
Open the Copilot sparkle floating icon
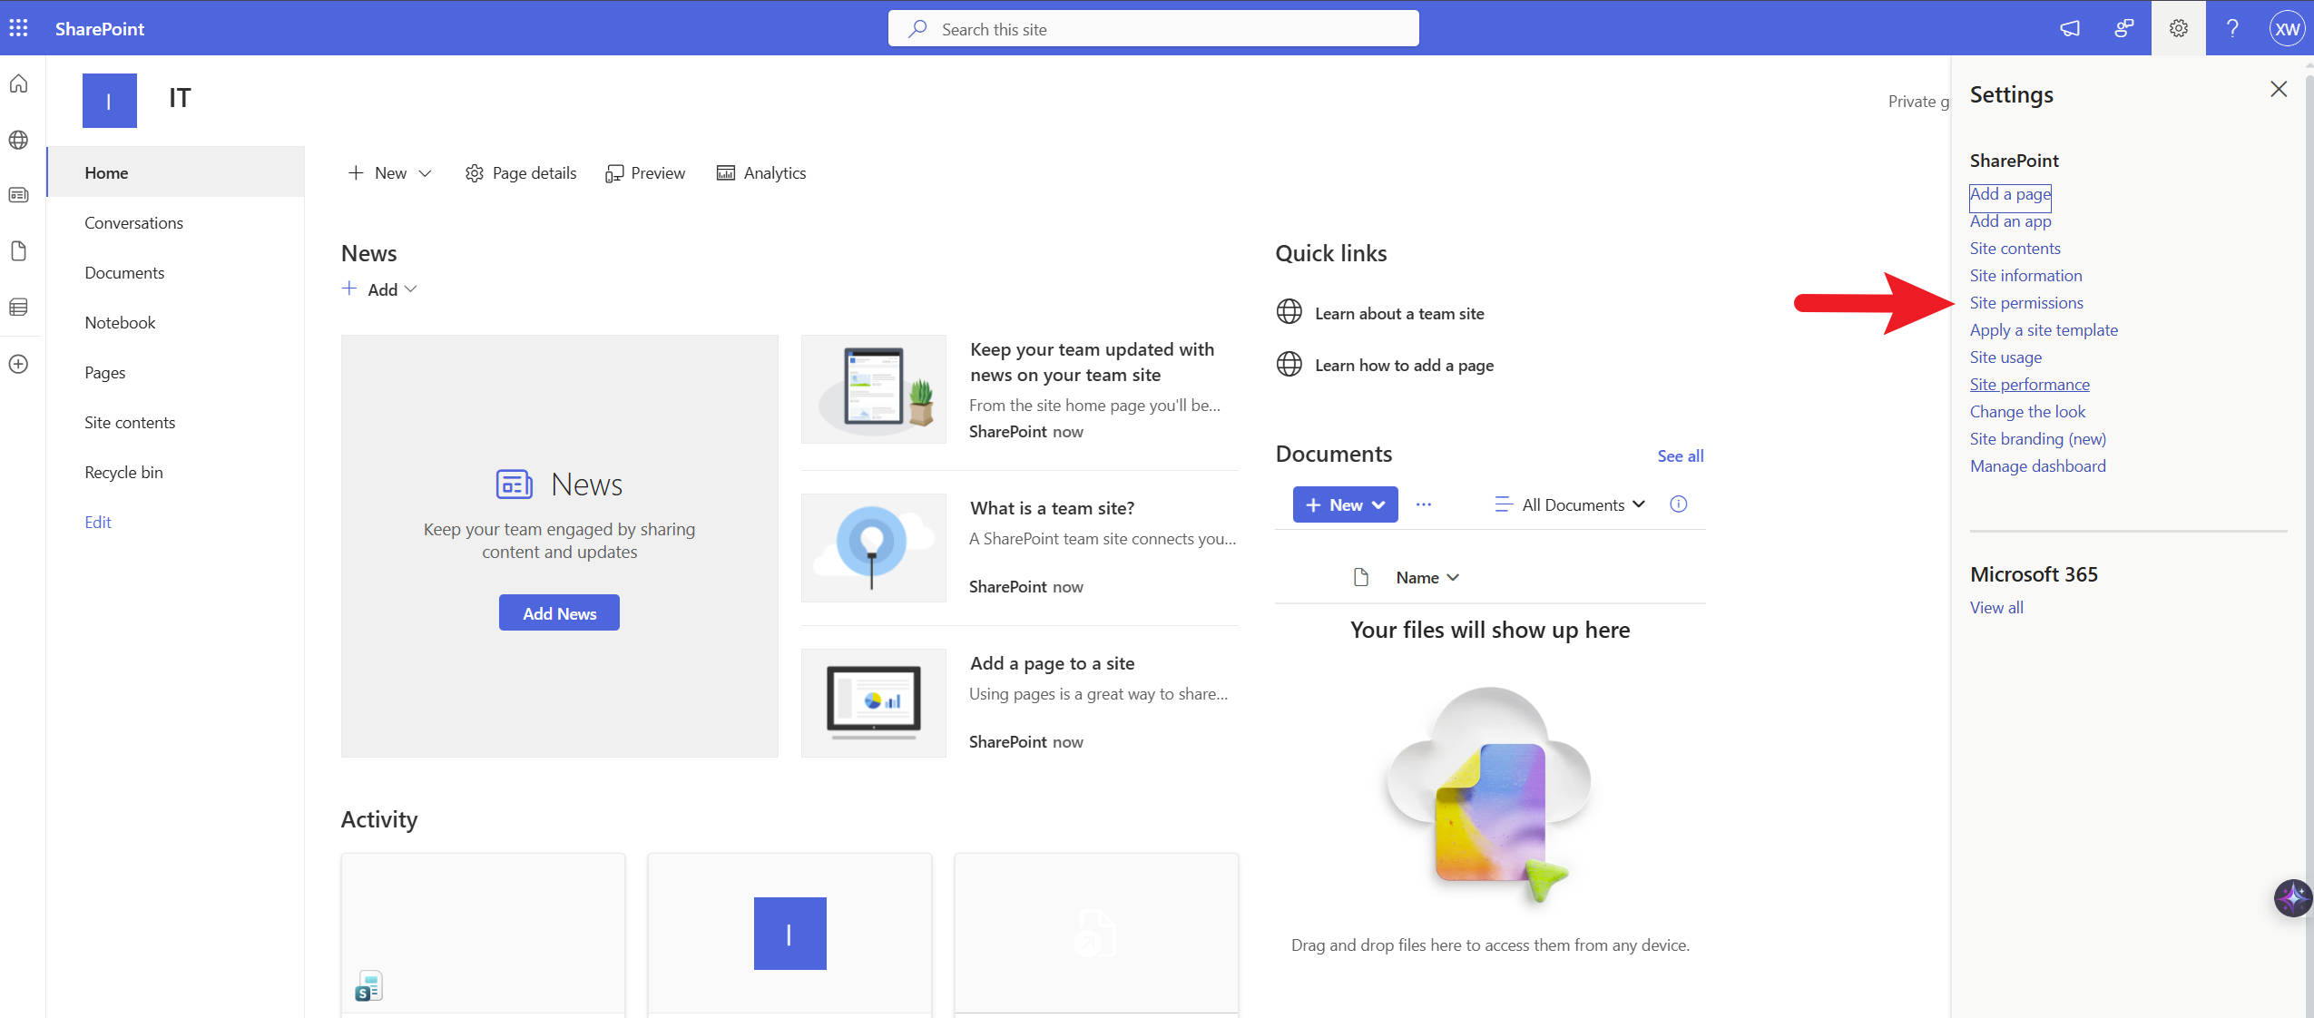click(x=2292, y=898)
